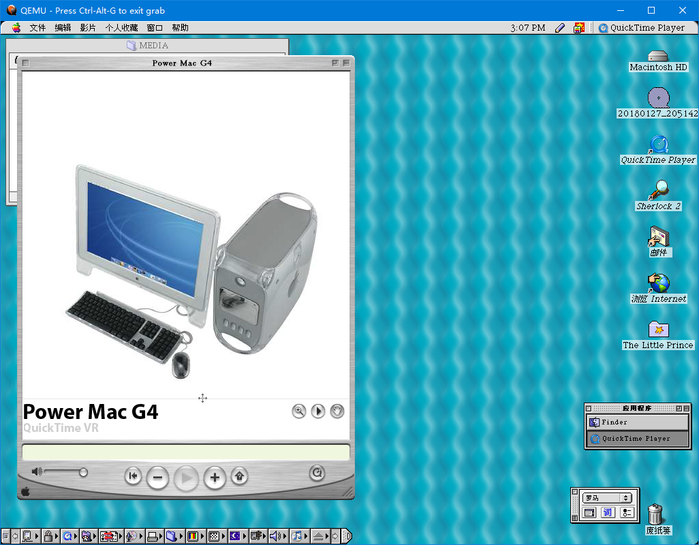Select the QuickTime Player desktop alias
Screen dimensions: 699x545
pos(658,150)
